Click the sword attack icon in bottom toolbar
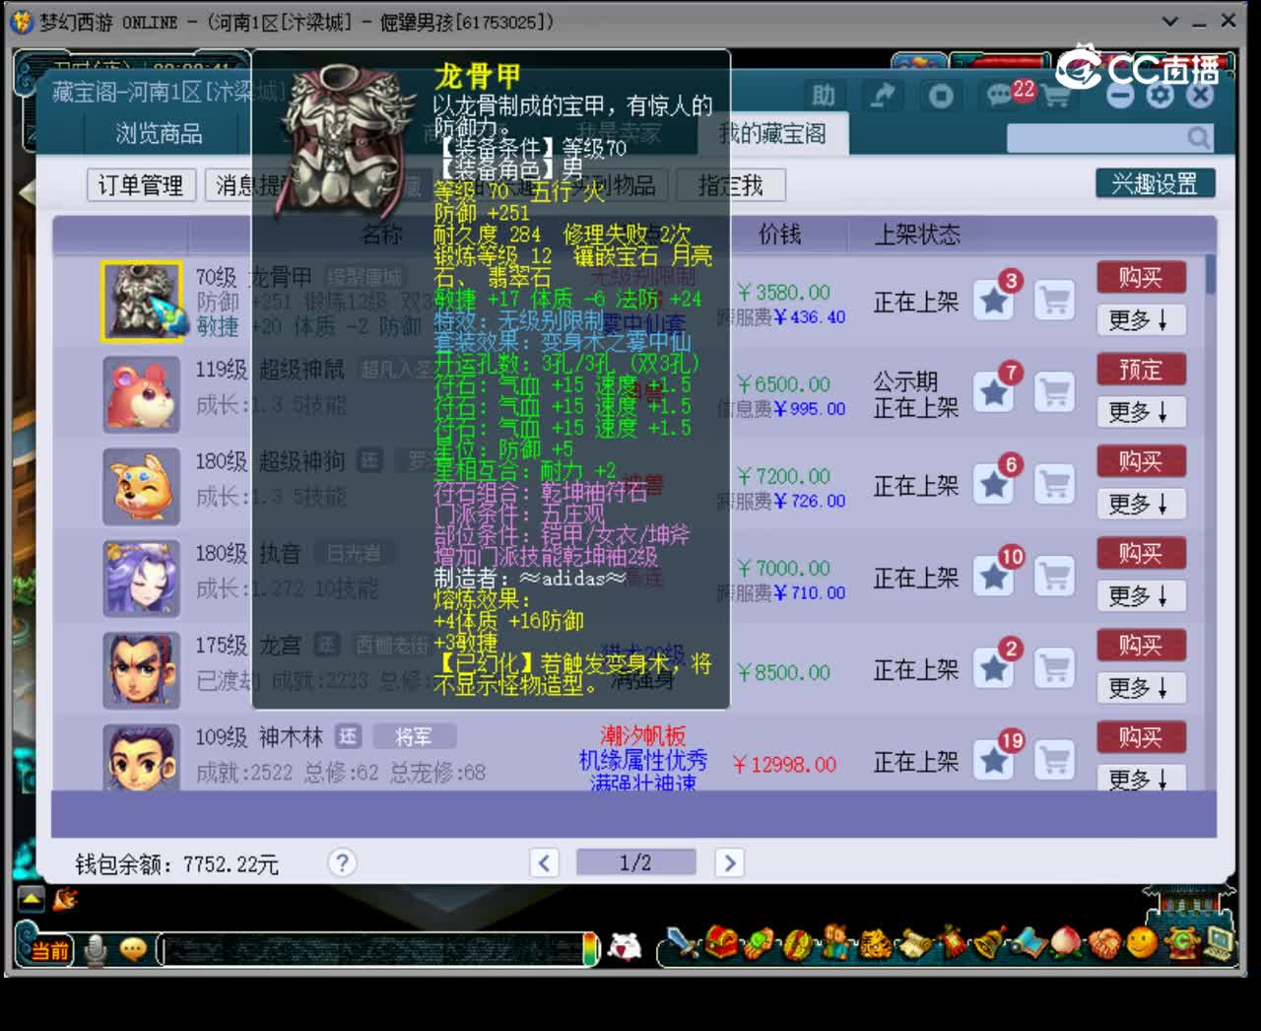Viewport: 1261px width, 1031px height. pyautogui.click(x=682, y=943)
